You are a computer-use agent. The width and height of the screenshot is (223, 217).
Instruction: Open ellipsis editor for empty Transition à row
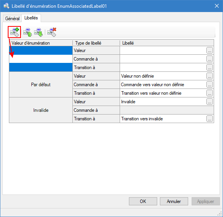pos(209,68)
